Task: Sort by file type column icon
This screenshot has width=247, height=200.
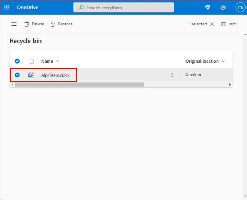Action: [x=32, y=61]
